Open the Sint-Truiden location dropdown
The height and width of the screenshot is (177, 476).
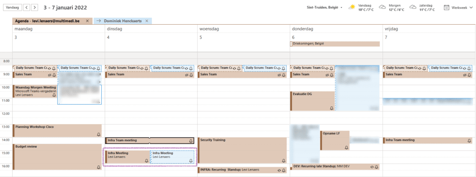324,7
